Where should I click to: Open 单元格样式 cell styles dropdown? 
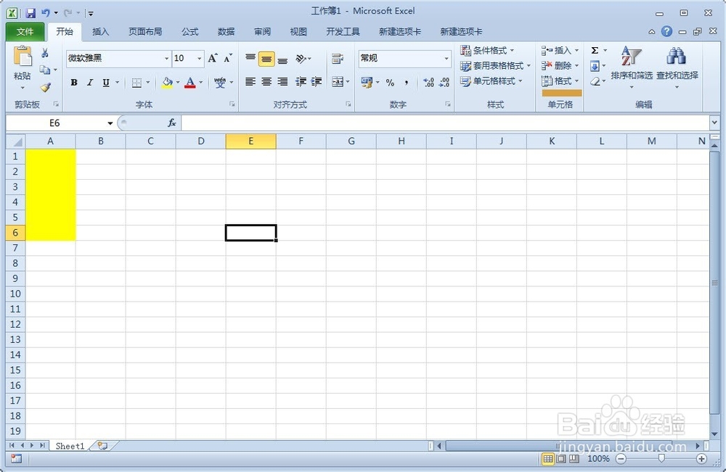(x=492, y=81)
